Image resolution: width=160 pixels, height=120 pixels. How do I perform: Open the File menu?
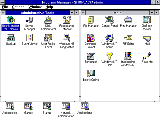click(x=5, y=7)
